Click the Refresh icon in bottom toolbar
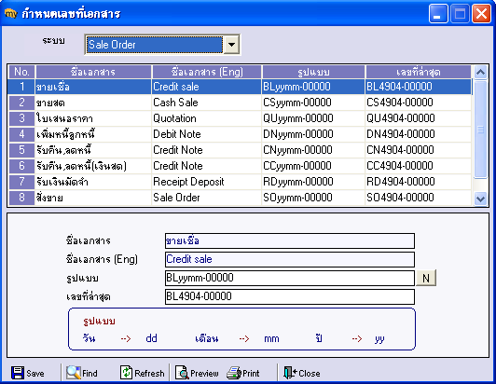Viewport: 496px width, 384px height. pos(126,373)
